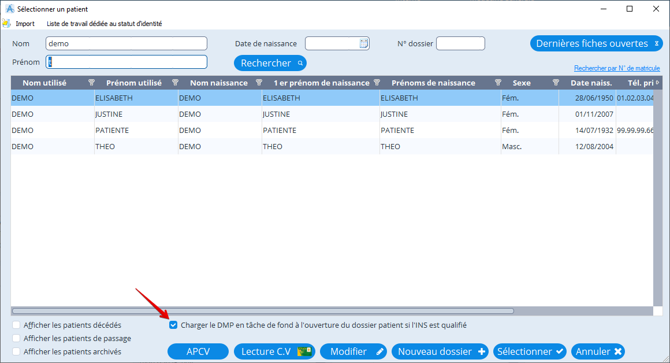The width and height of the screenshot is (670, 363).
Task: Click the horizontal scrollbar under the patient table
Action: pos(263,311)
